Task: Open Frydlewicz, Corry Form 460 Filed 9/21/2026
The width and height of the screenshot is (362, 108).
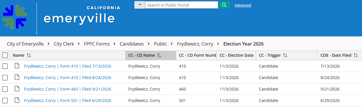Action: coord(68,89)
